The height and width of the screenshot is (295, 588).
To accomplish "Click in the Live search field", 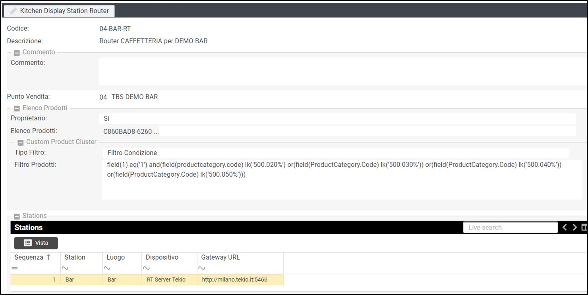I will click(510, 228).
